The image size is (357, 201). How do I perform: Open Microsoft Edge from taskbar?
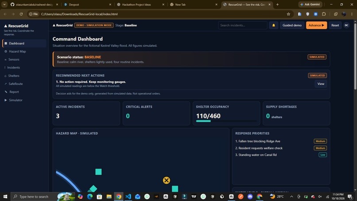[90, 197]
